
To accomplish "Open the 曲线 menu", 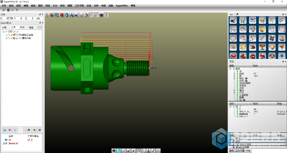I will coord(33,6).
